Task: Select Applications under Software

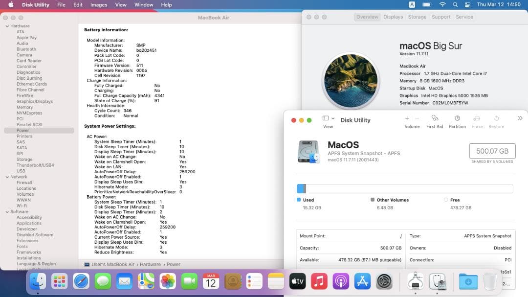Action: click(x=29, y=223)
